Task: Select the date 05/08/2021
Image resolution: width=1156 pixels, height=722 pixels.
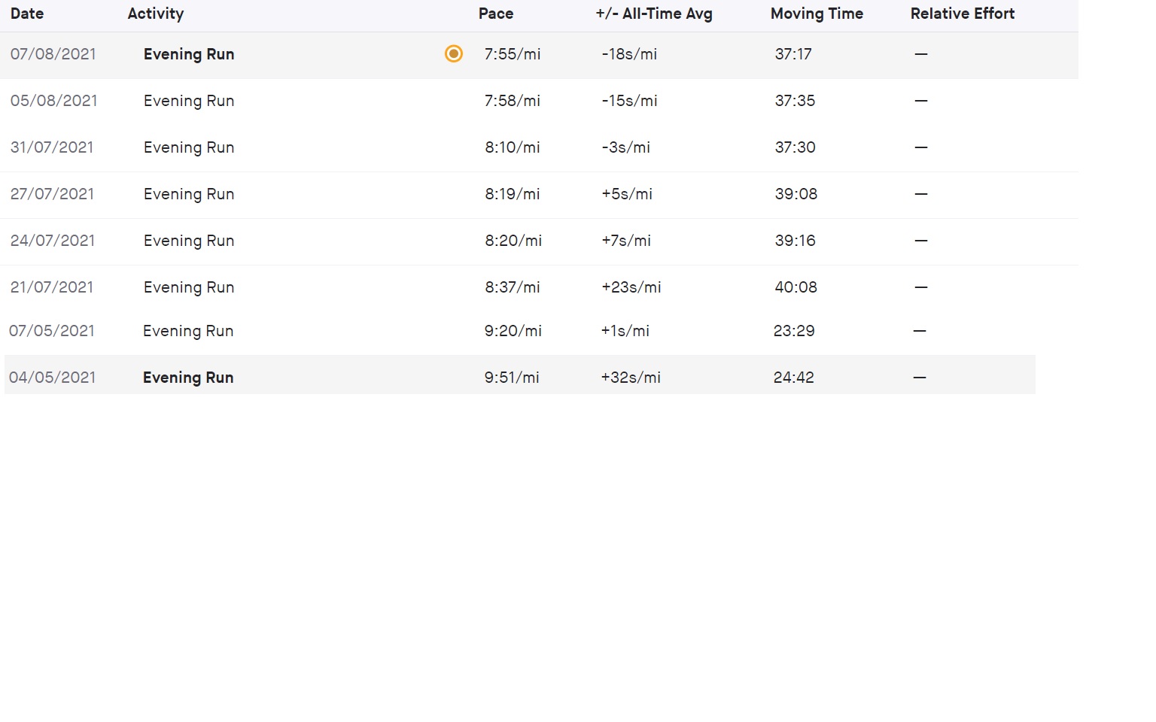Action: 54,101
